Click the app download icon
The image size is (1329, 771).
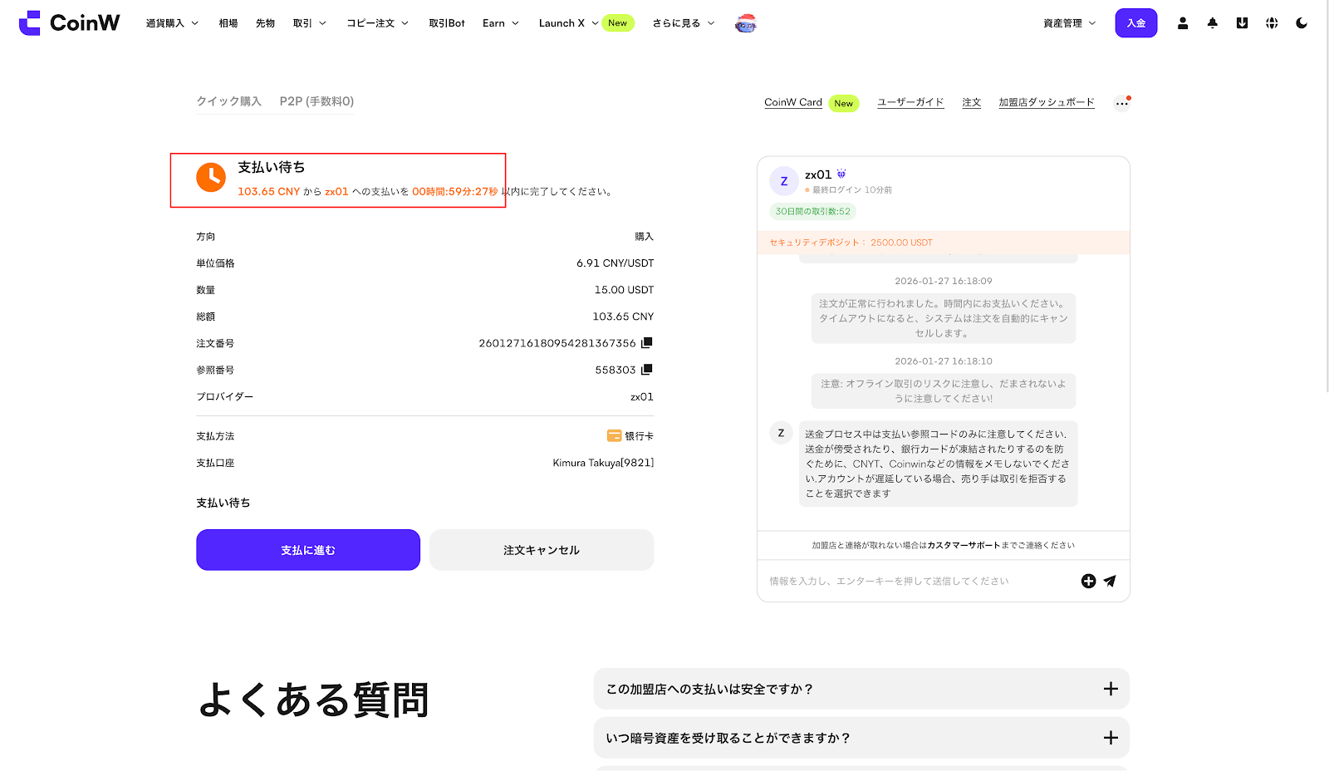(1242, 23)
